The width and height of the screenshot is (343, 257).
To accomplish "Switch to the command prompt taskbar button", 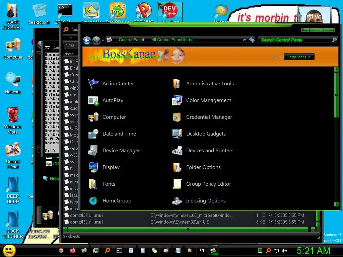I will click(119, 250).
